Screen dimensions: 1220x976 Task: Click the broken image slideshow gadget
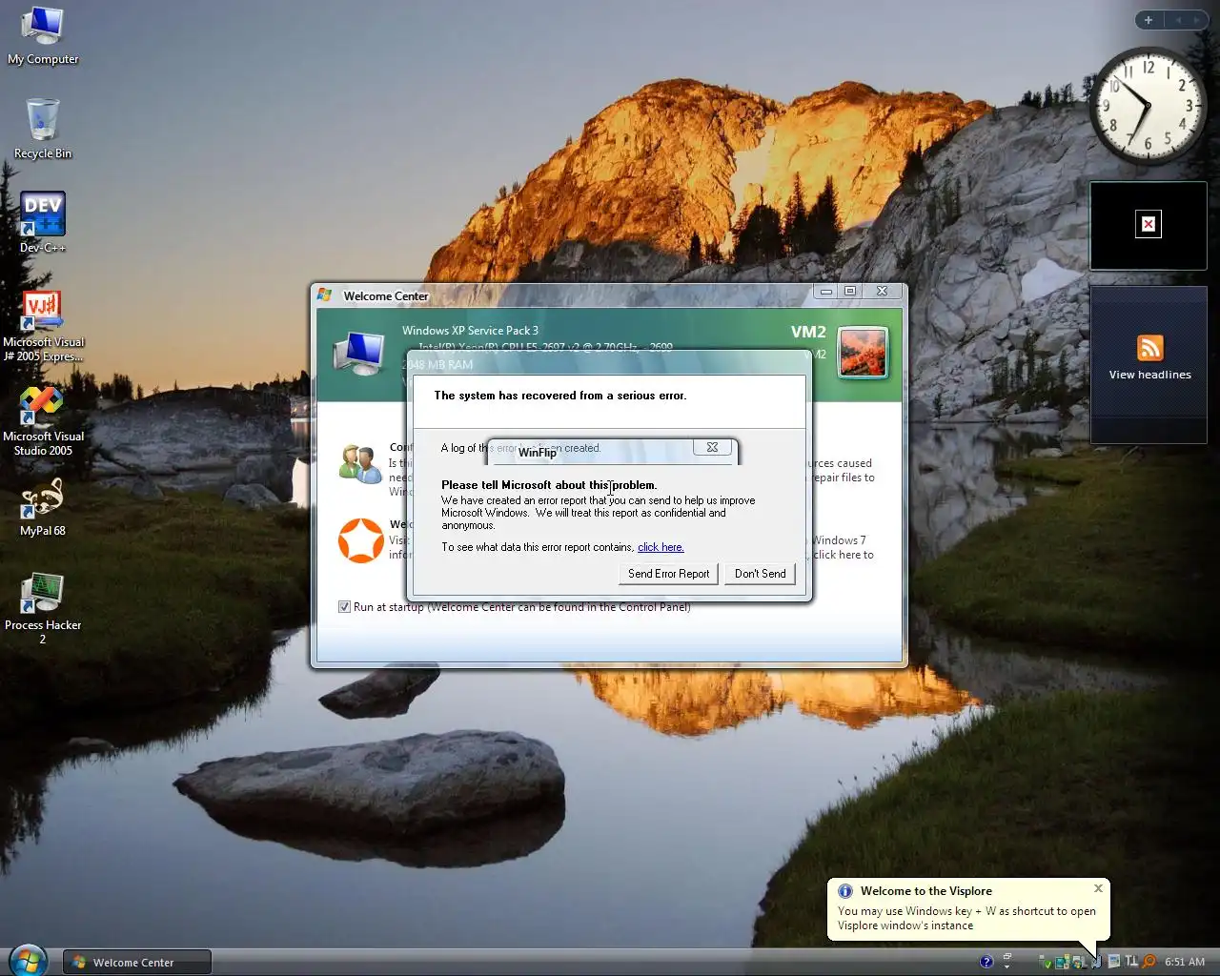(x=1149, y=225)
